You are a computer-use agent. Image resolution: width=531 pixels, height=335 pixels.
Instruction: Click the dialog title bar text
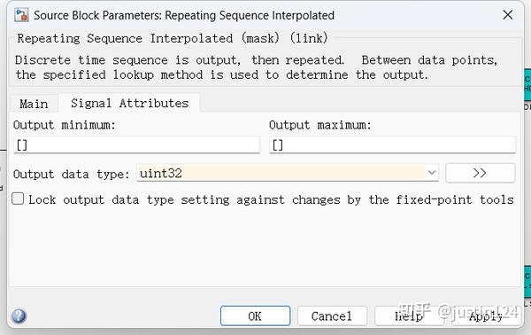(x=184, y=16)
